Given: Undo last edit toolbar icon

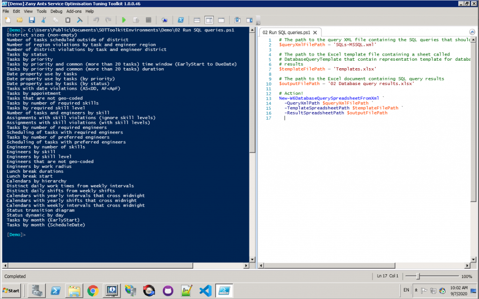Looking at the screenshot, I should coord(96,20).
